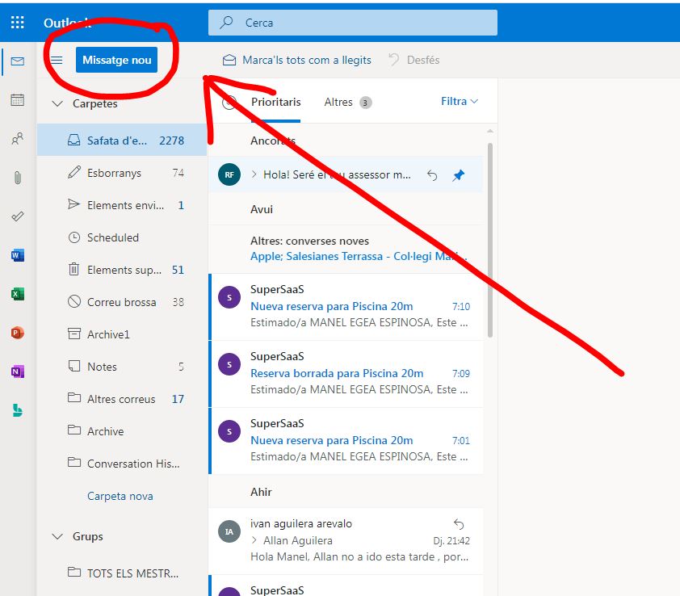Open the Filtra dropdown menu
The width and height of the screenshot is (680, 596).
(459, 102)
